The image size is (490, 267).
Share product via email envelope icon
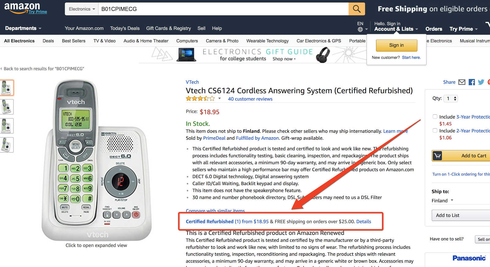pyautogui.click(x=462, y=82)
